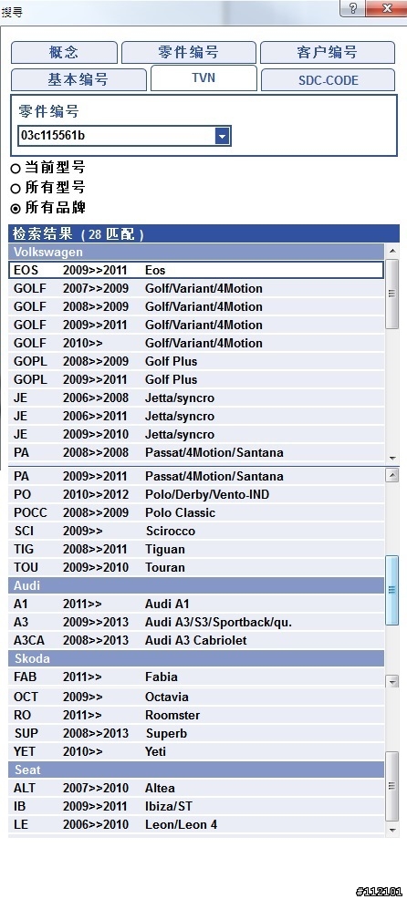Viewport: 407px width, 899px height.
Task: Click the Seat brand header
Action: click(x=196, y=770)
